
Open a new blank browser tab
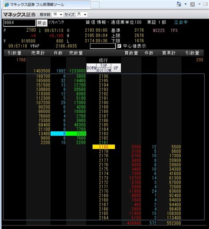coord(95,5)
